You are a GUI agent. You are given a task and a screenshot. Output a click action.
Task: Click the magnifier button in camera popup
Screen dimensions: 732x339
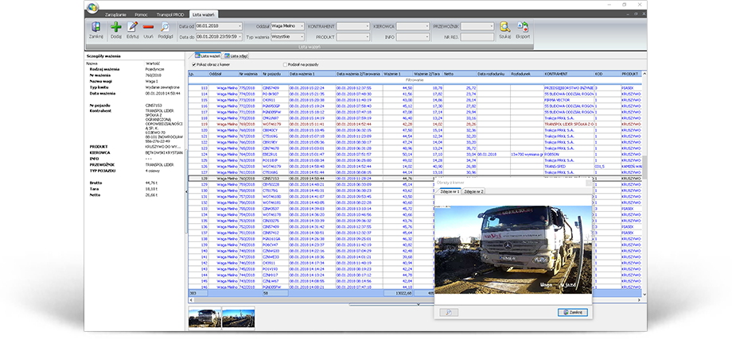click(447, 313)
